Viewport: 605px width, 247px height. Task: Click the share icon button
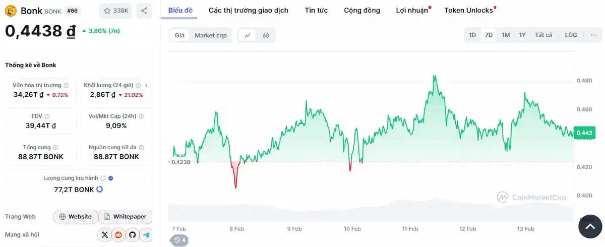(x=144, y=11)
